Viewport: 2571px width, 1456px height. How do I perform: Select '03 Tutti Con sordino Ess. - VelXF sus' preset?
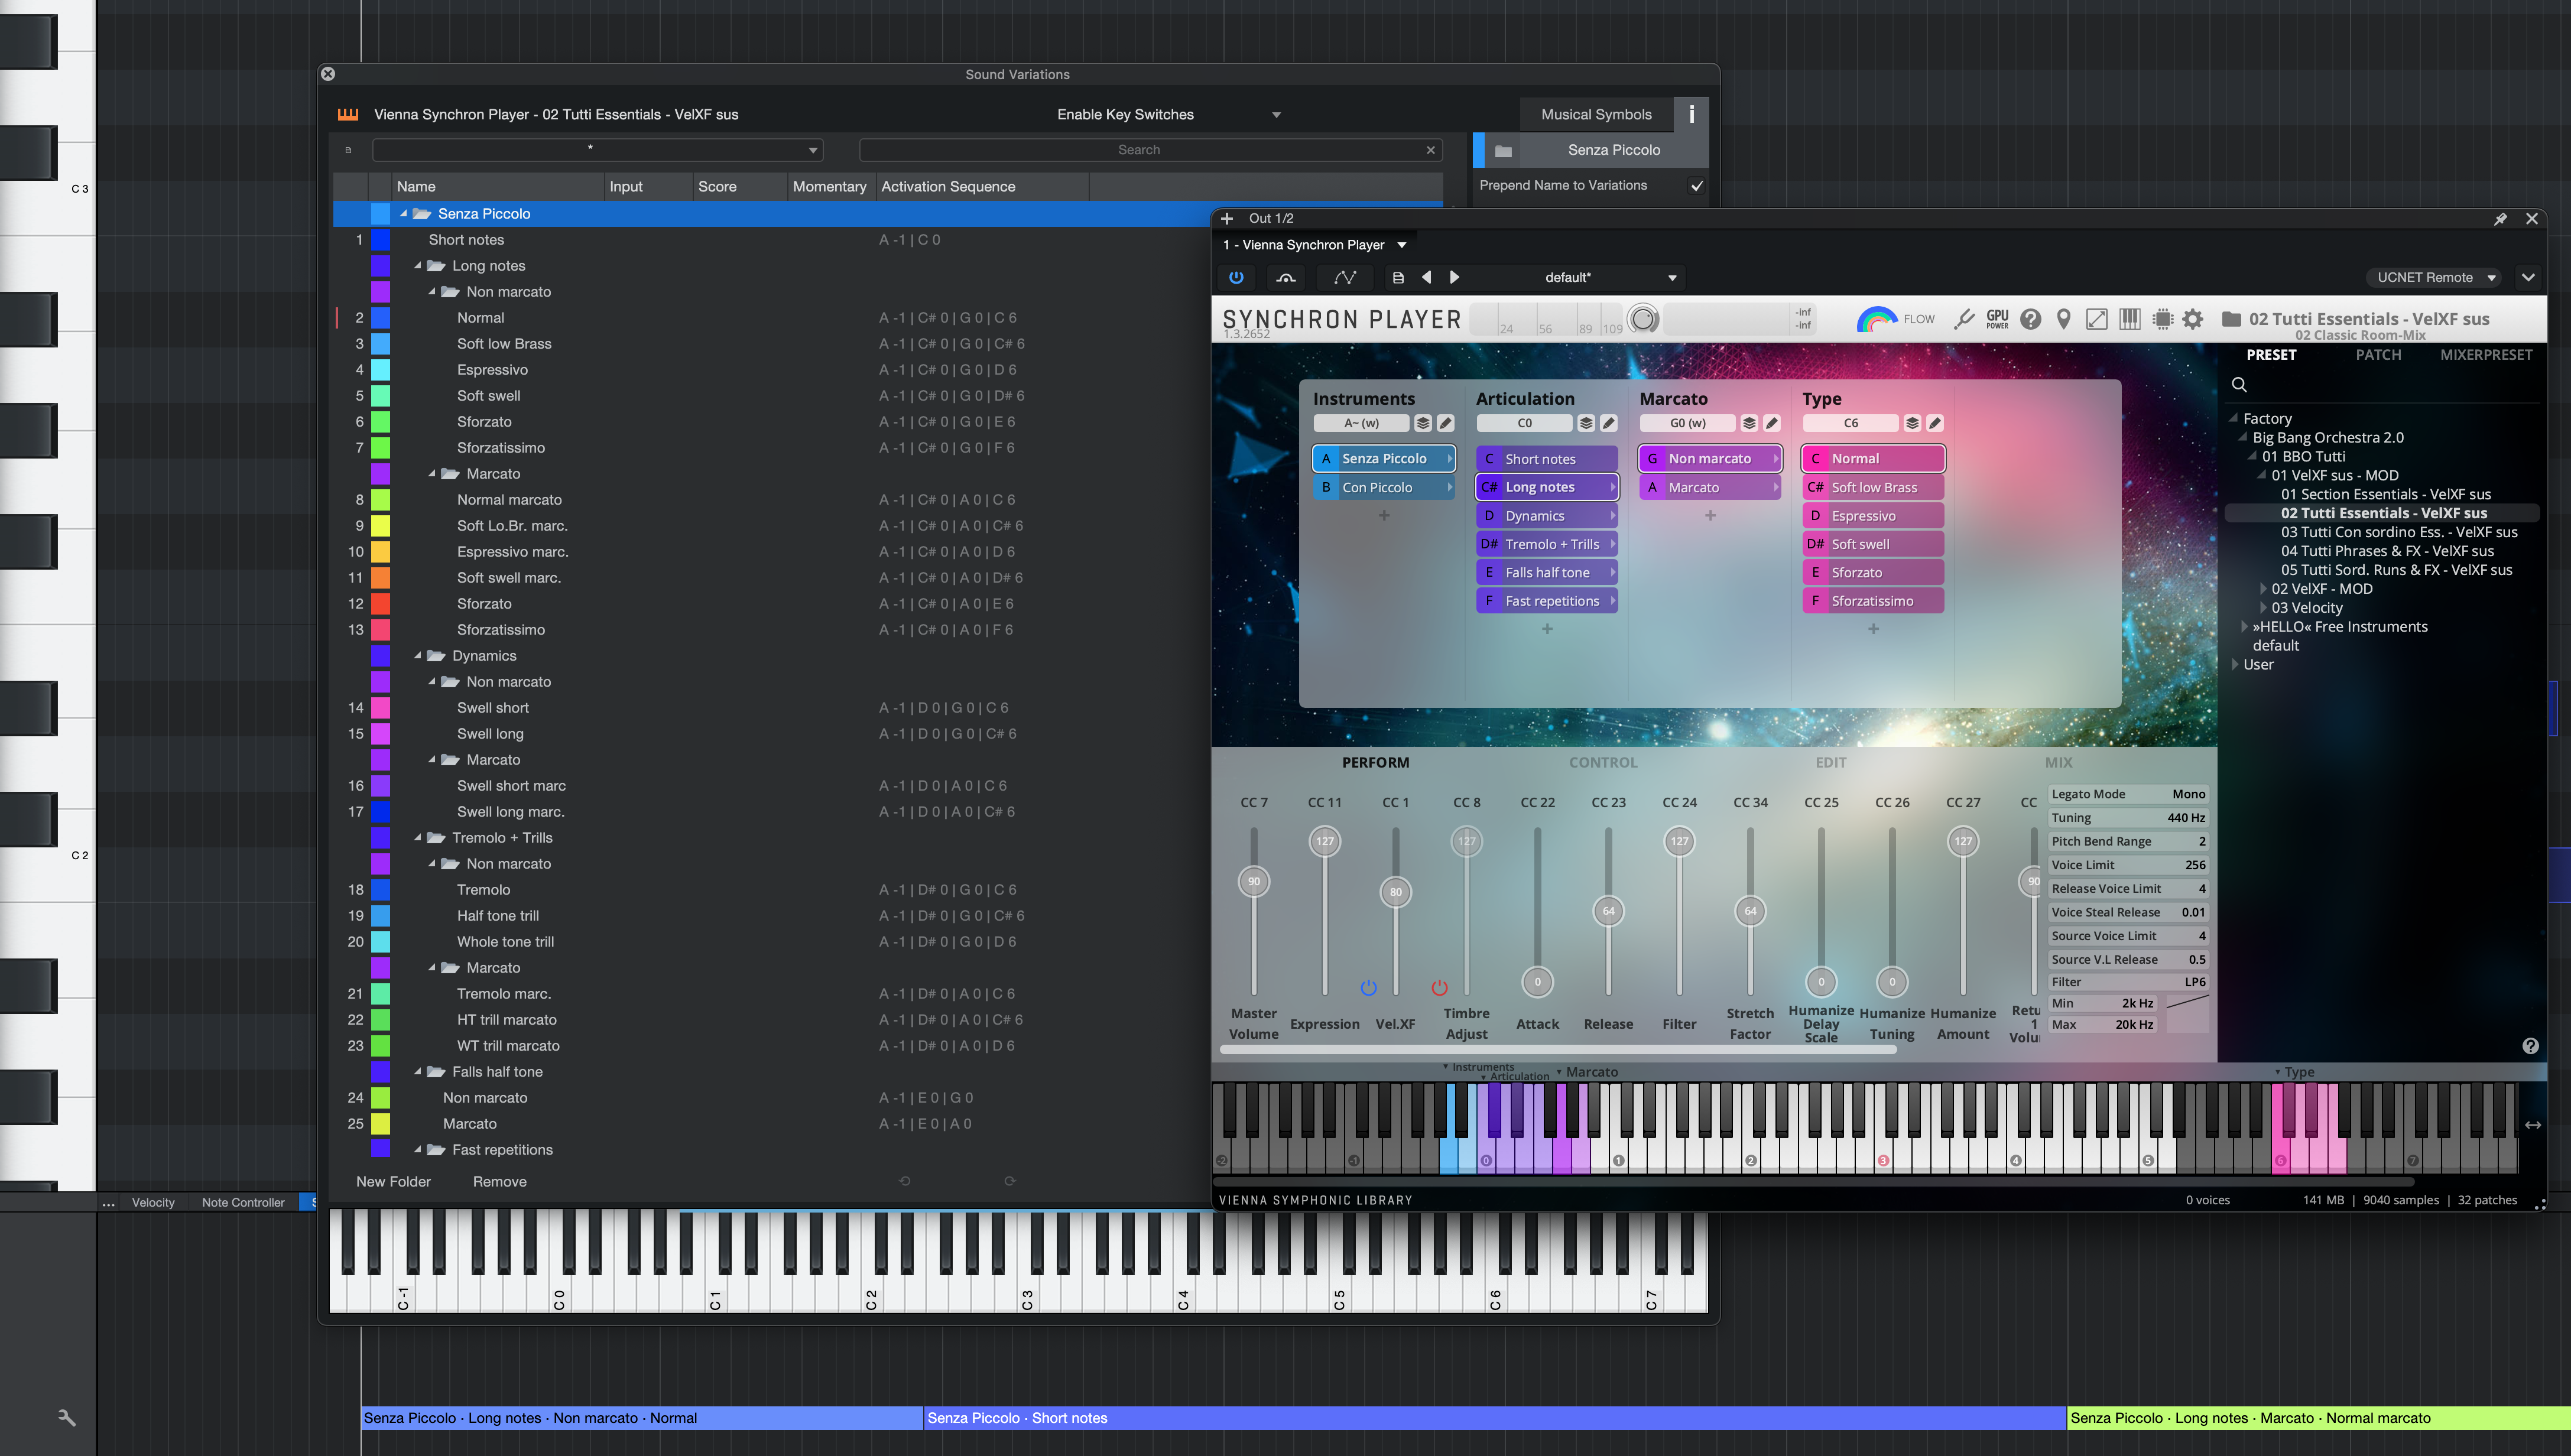(x=2399, y=532)
